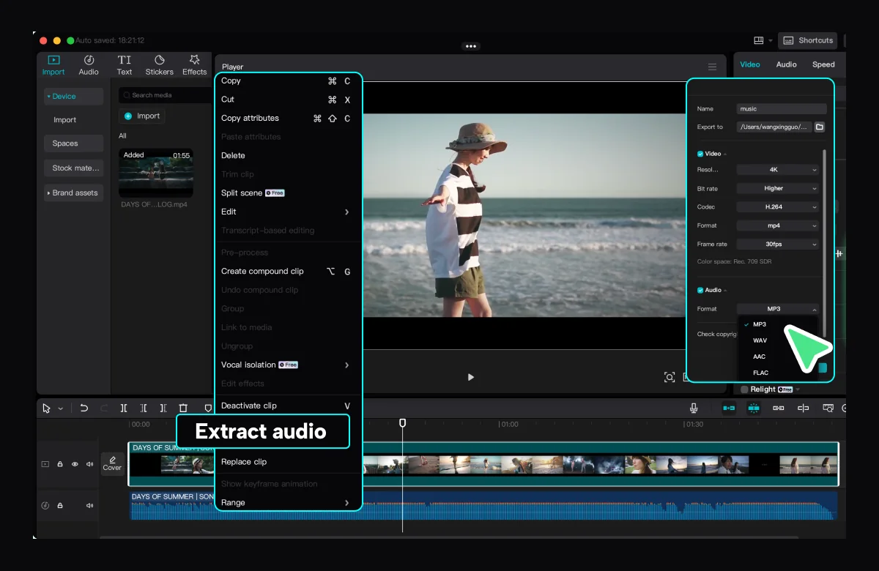
Task: Select the DAYS OF...LOG.mp4 media thumbnail
Action: [156, 173]
